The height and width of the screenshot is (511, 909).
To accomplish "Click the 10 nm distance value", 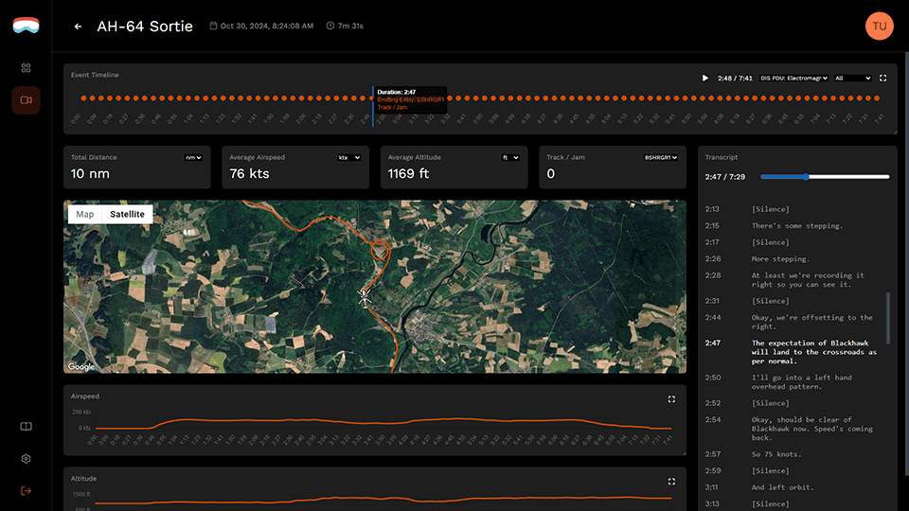I will pyautogui.click(x=90, y=174).
